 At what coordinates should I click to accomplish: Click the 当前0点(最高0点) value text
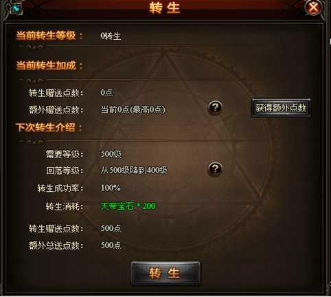pyautogui.click(x=133, y=109)
